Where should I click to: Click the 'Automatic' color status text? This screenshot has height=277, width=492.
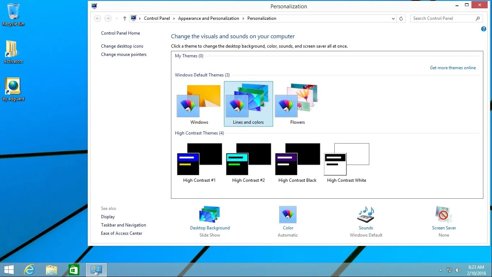pos(288,235)
